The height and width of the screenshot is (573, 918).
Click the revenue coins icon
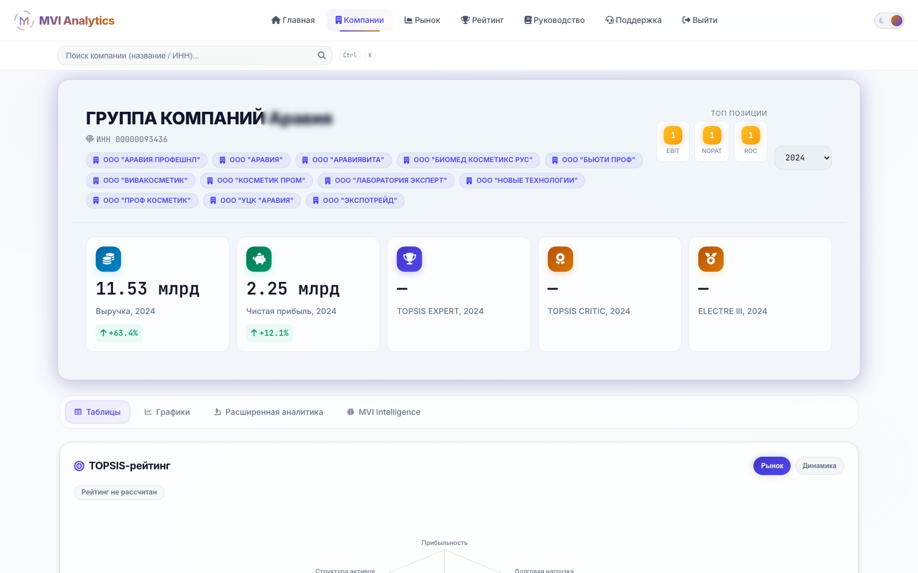coord(108,259)
